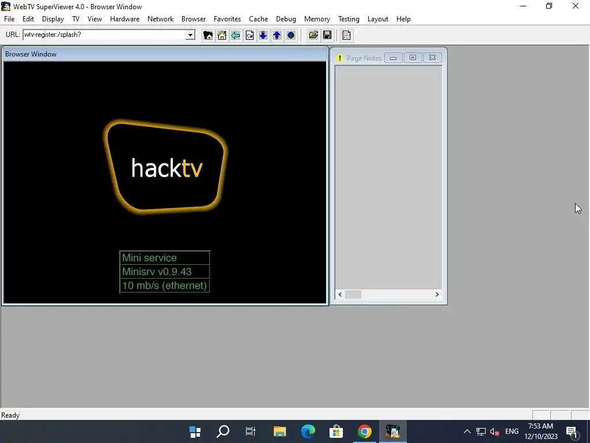Open Microsoft Edge from the taskbar
The height and width of the screenshot is (443, 590).
point(308,431)
